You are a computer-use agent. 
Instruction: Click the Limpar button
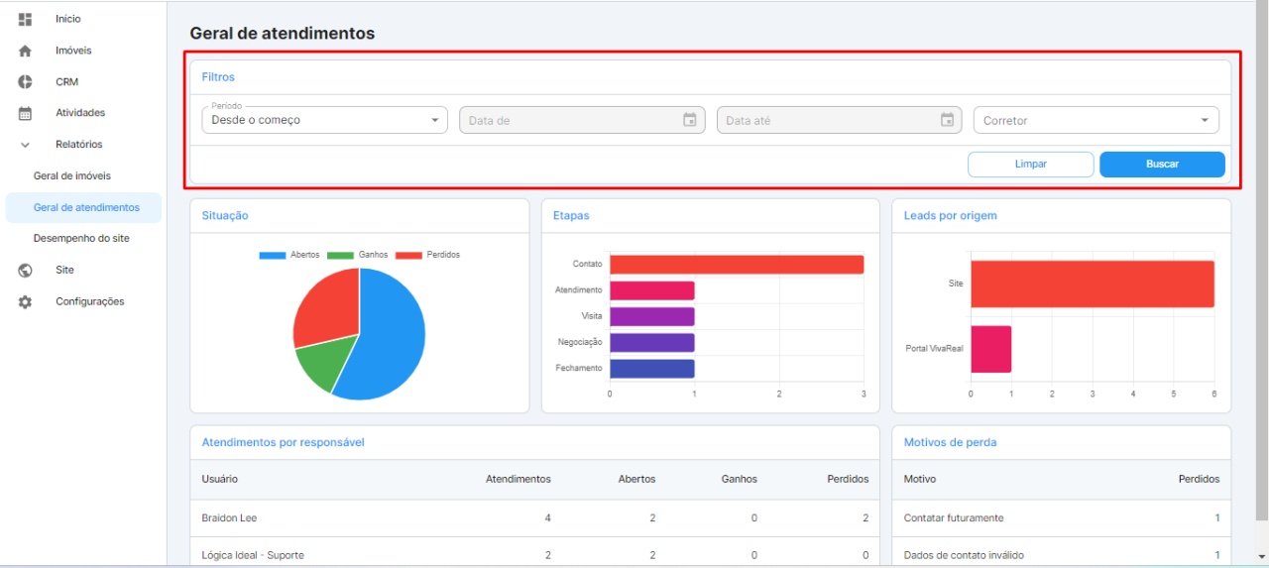(1030, 165)
